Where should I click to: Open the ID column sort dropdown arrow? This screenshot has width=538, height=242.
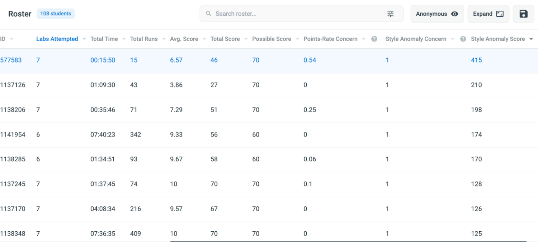point(11,39)
